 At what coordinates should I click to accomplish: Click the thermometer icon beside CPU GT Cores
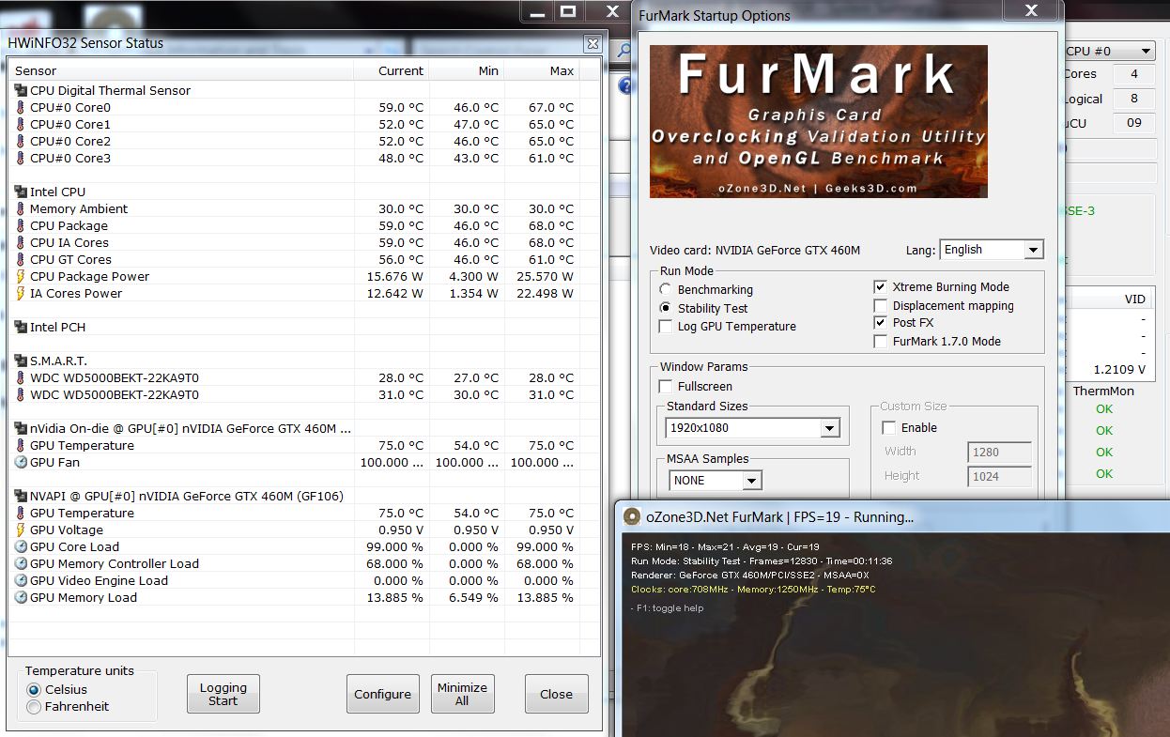coord(21,259)
